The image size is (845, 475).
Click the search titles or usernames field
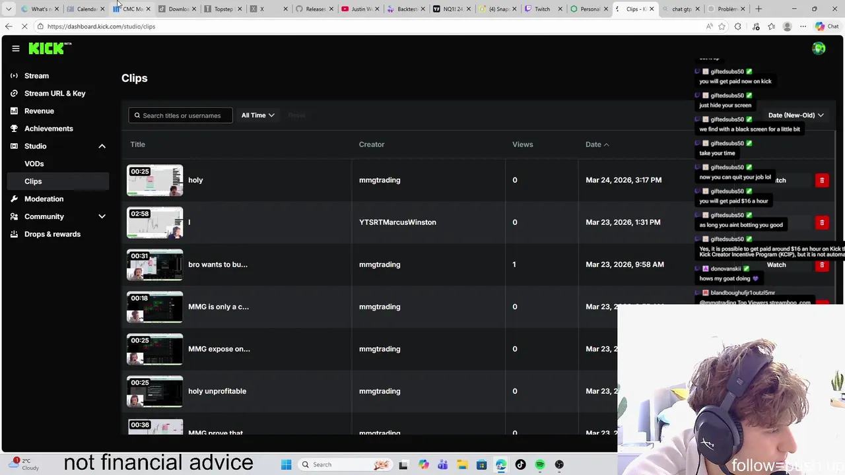180,115
